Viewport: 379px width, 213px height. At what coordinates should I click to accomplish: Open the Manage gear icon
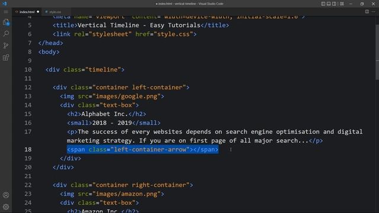(x=6, y=206)
